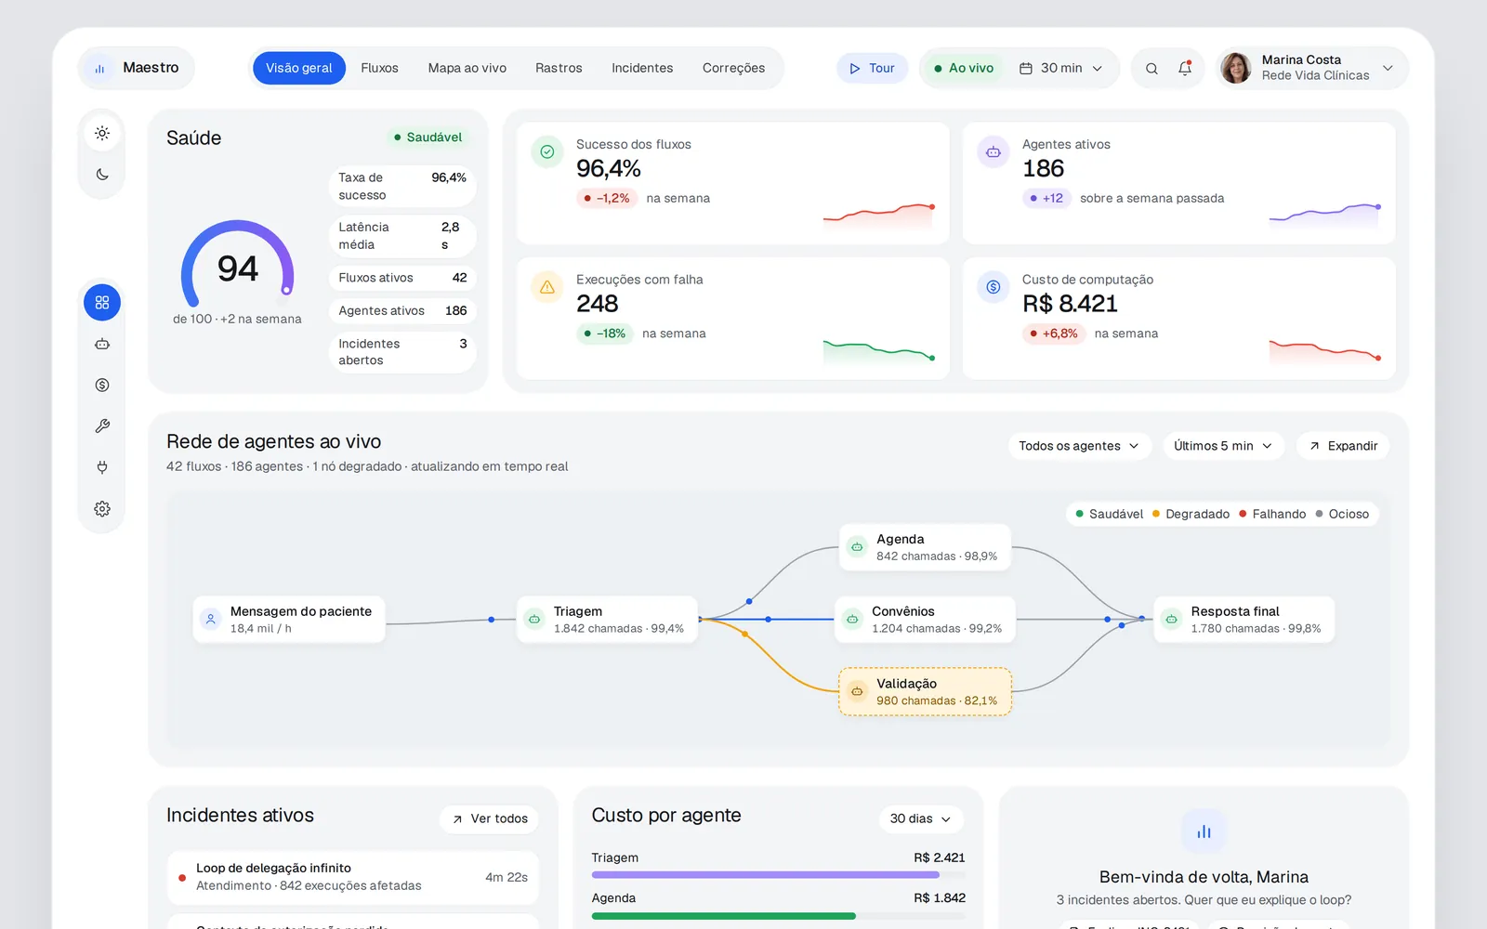Select the Validação degraded agent node
This screenshot has height=929, width=1487.
925,691
